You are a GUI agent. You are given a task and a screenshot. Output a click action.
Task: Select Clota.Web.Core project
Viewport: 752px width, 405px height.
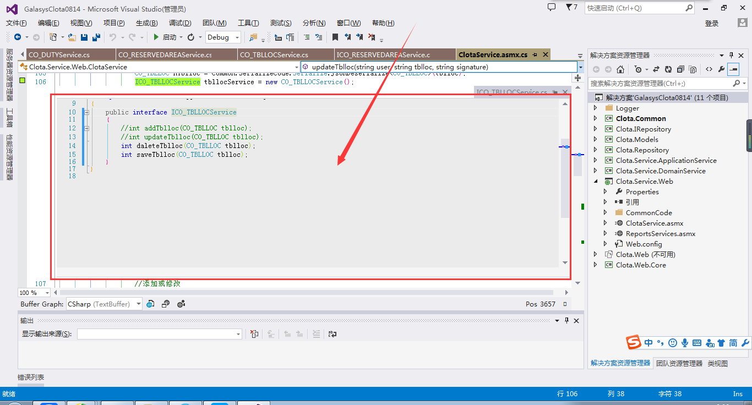click(641, 265)
